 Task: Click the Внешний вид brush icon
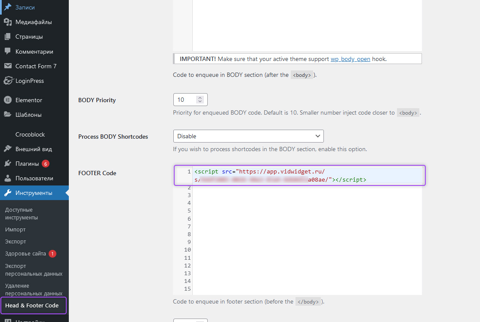coord(8,149)
